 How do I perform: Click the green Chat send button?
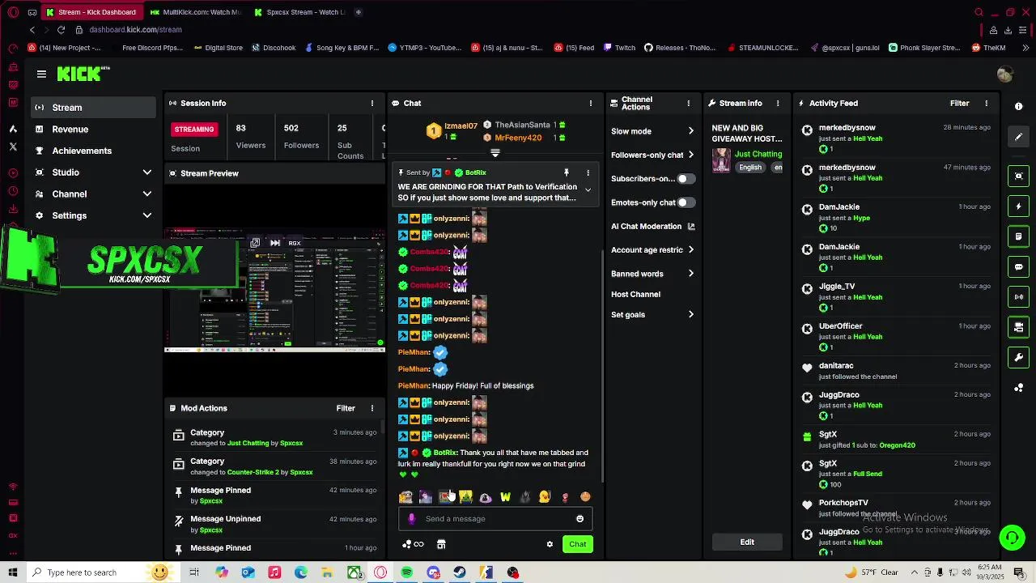[577, 544]
